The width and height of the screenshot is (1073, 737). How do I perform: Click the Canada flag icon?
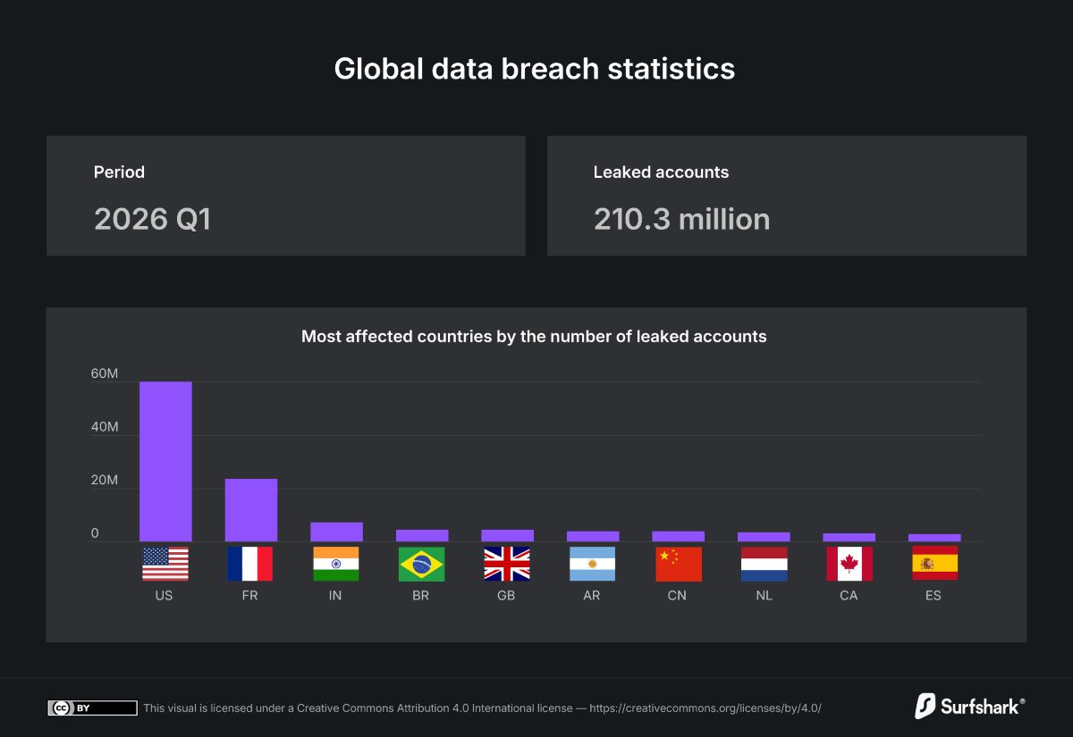[x=849, y=564]
